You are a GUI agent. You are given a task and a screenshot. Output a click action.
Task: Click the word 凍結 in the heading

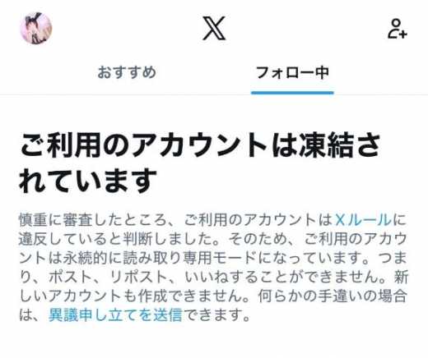326,145
